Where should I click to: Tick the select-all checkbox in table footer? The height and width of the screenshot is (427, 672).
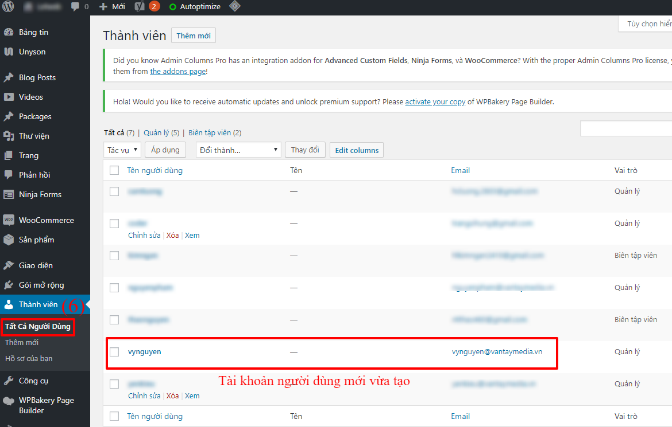pos(114,416)
